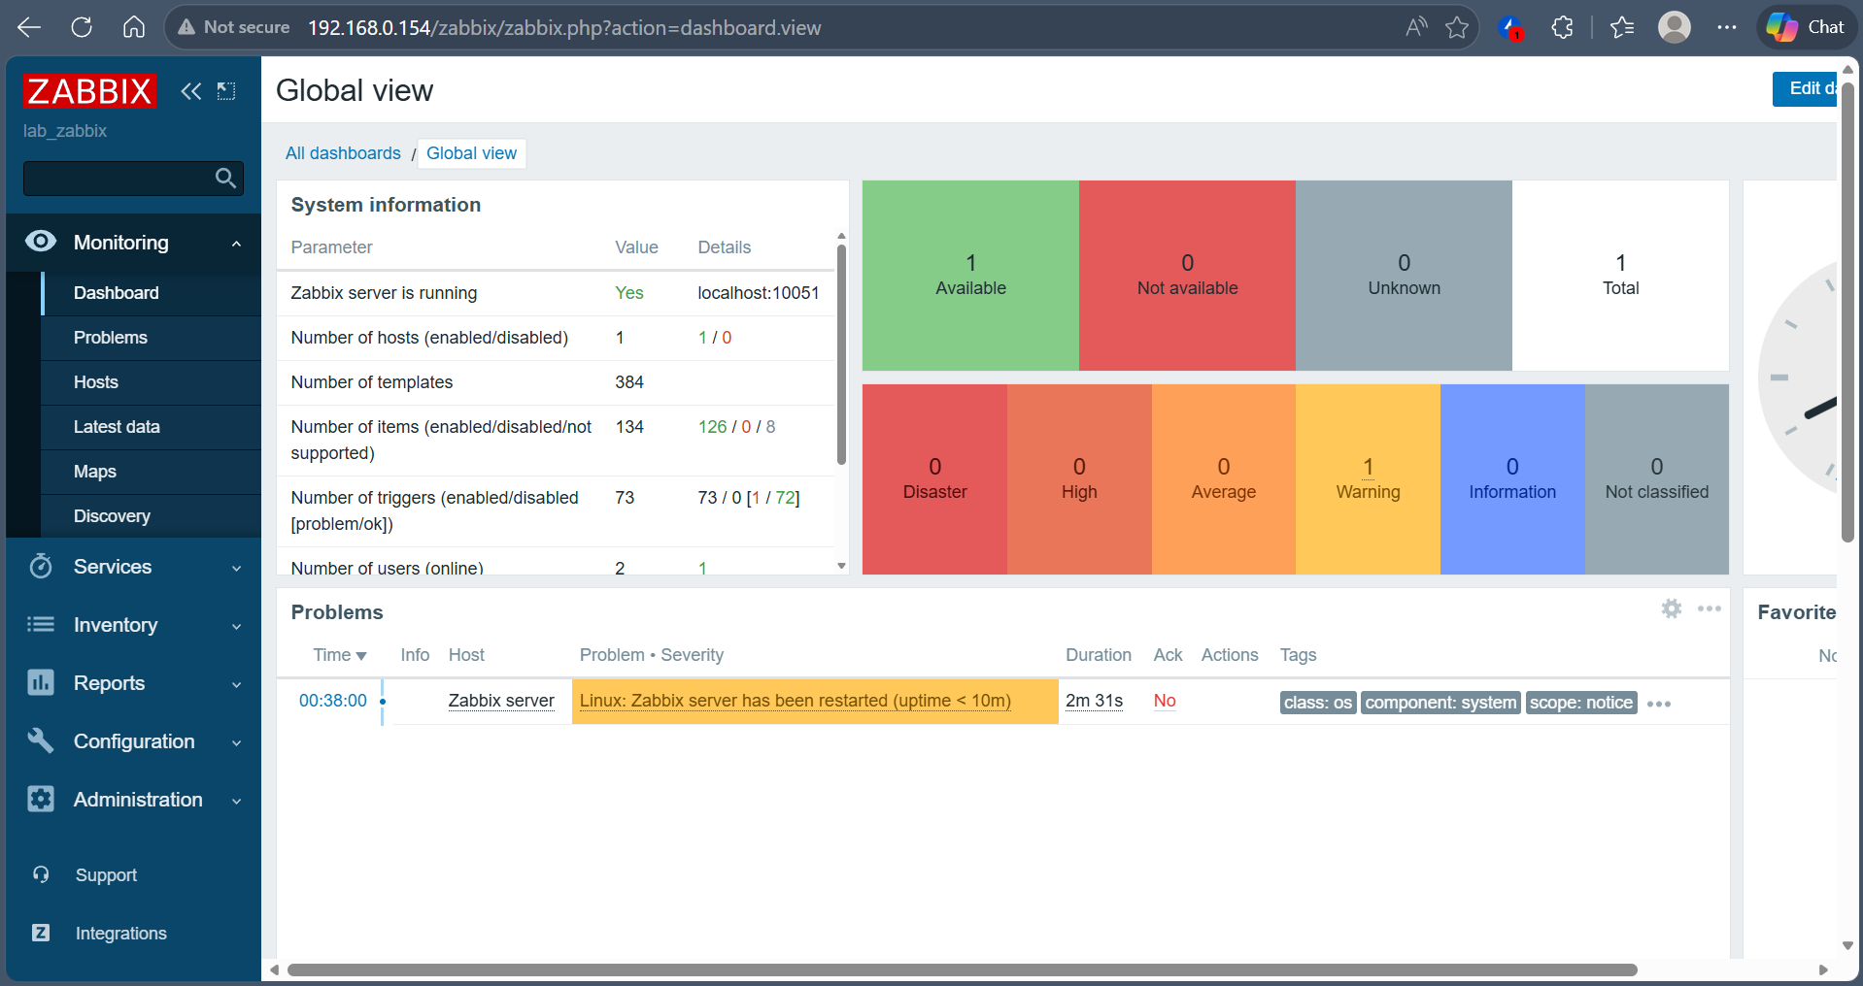The image size is (1863, 986).
Task: Click All dashboards breadcrumb link
Action: point(343,153)
